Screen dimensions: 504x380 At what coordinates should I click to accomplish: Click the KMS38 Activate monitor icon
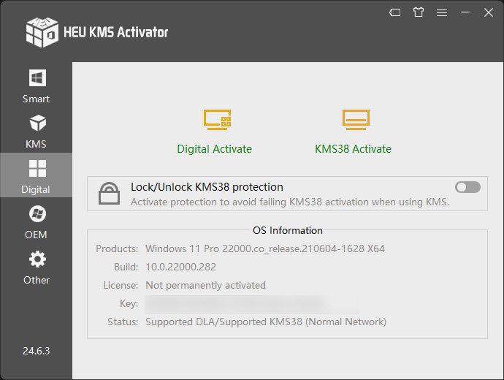click(356, 119)
